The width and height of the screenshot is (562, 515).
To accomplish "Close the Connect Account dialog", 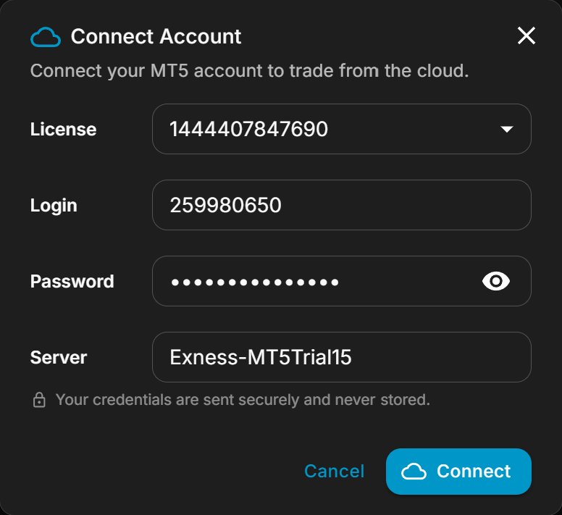I will pyautogui.click(x=527, y=35).
